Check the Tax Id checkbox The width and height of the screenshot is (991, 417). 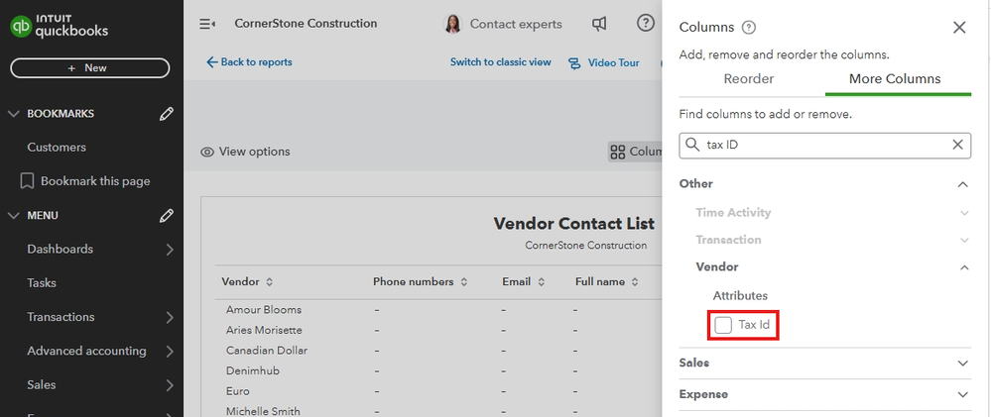pos(723,326)
